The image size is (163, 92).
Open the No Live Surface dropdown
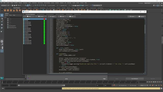tap(52, 5)
